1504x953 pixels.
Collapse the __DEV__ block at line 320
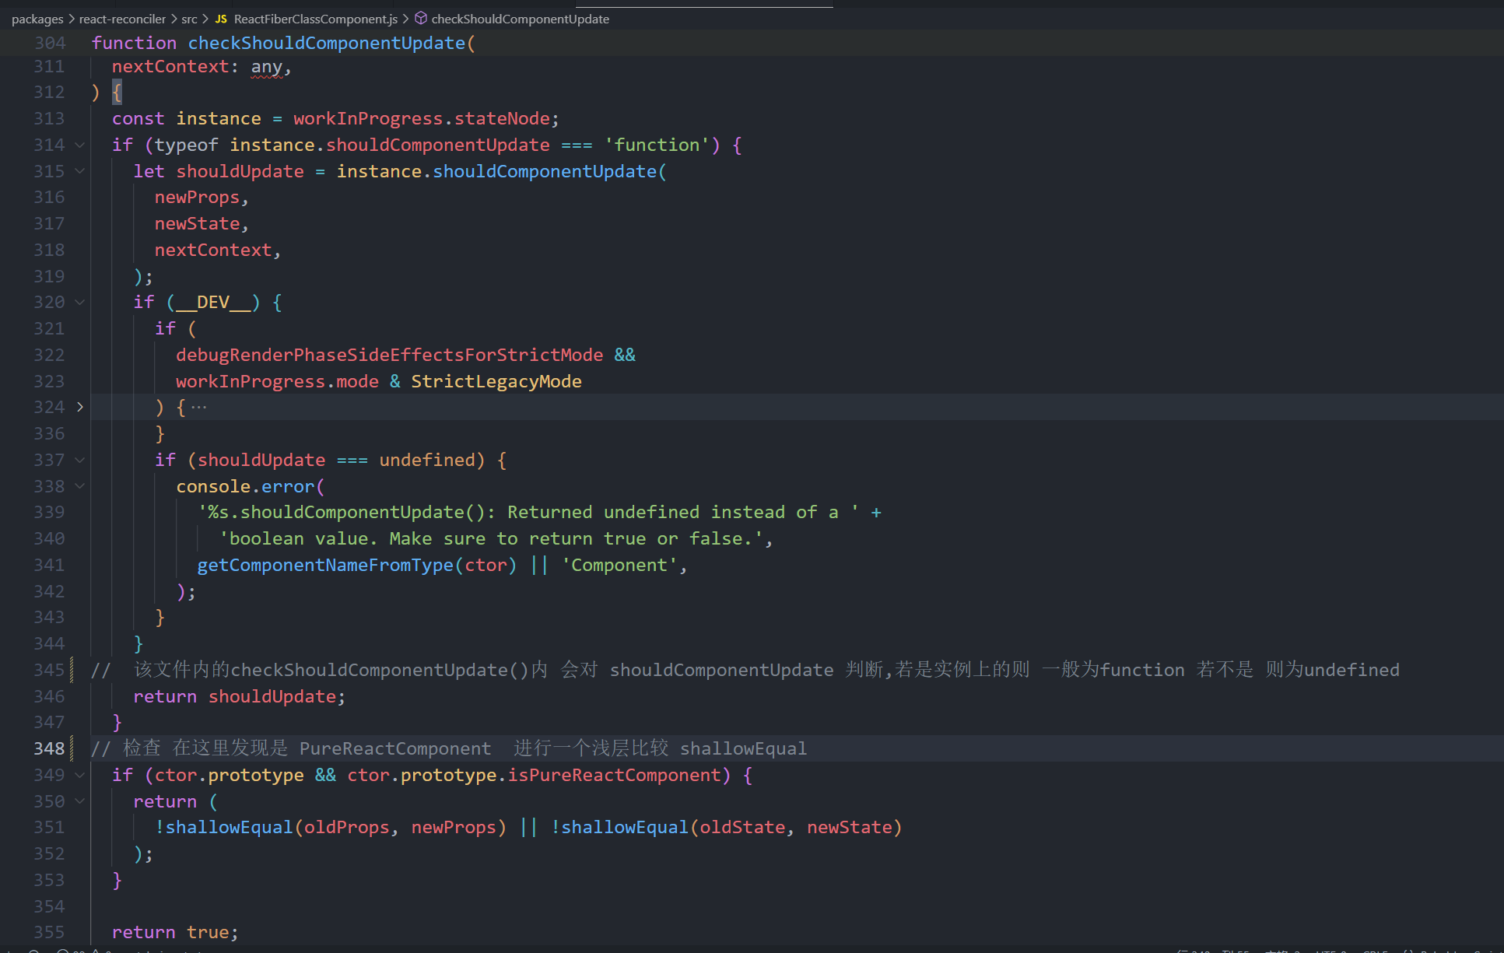pos(79,302)
